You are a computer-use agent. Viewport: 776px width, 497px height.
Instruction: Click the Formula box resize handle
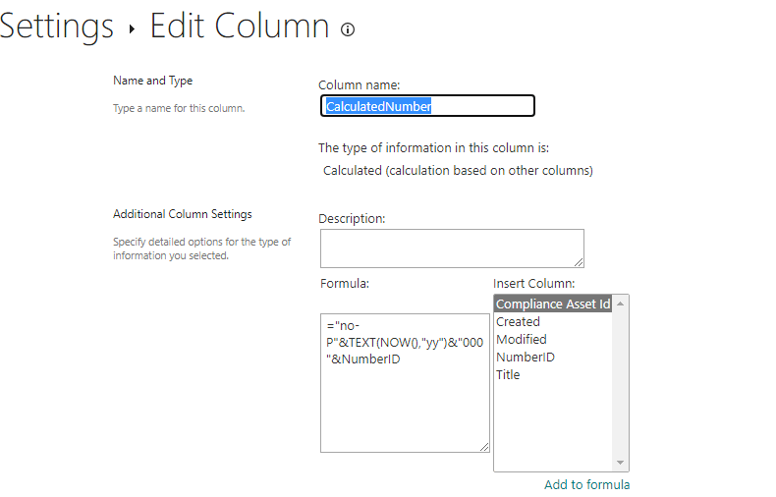[484, 447]
